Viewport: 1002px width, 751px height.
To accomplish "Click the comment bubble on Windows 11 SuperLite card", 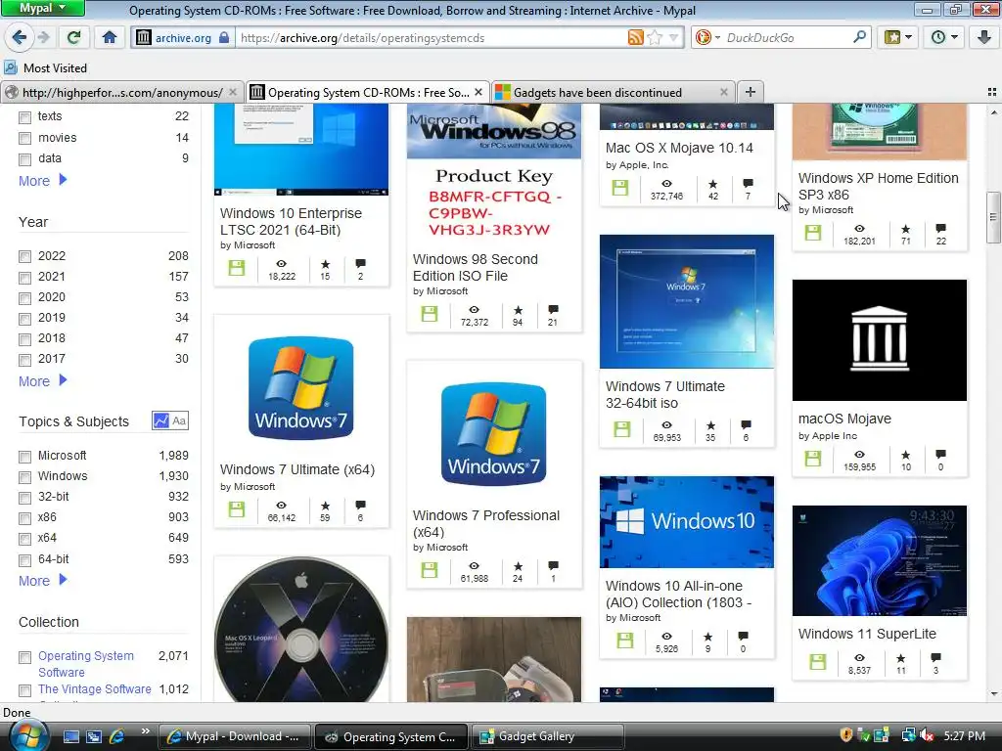I will [x=935, y=658].
